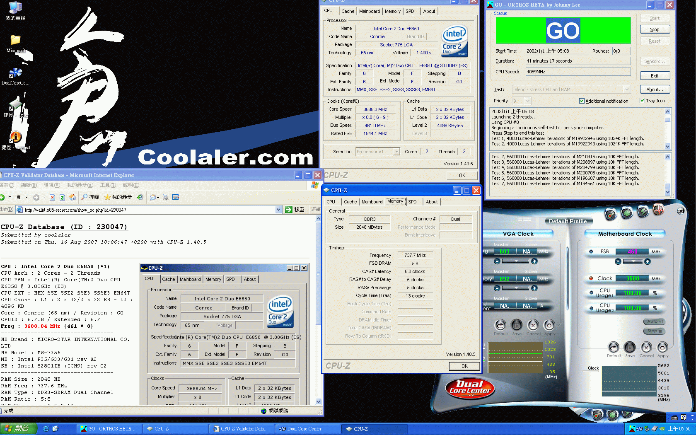Click the adjustment bar below the 892 MHz value

[x=516, y=288]
